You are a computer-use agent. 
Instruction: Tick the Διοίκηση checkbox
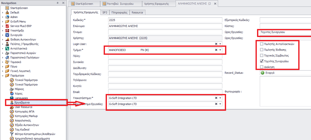262,67
